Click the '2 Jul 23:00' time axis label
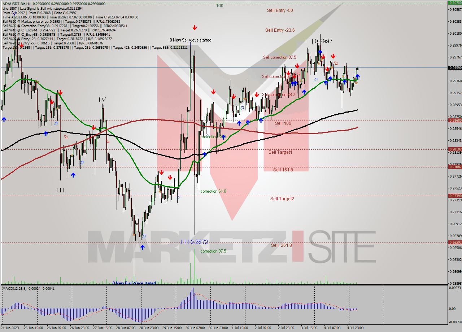The image size is (462, 332). tap(285, 328)
